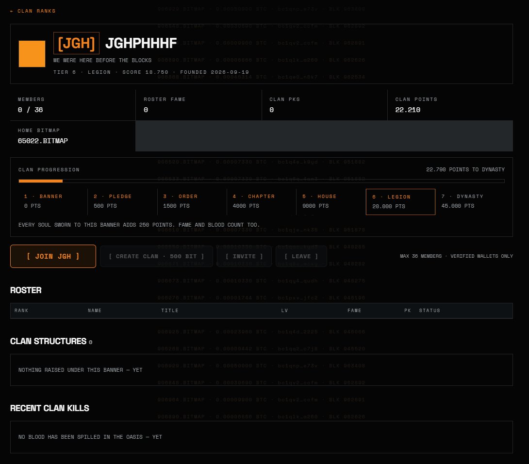Click the Members count 0 / 36
The height and width of the screenshot is (464, 529).
click(x=31, y=110)
